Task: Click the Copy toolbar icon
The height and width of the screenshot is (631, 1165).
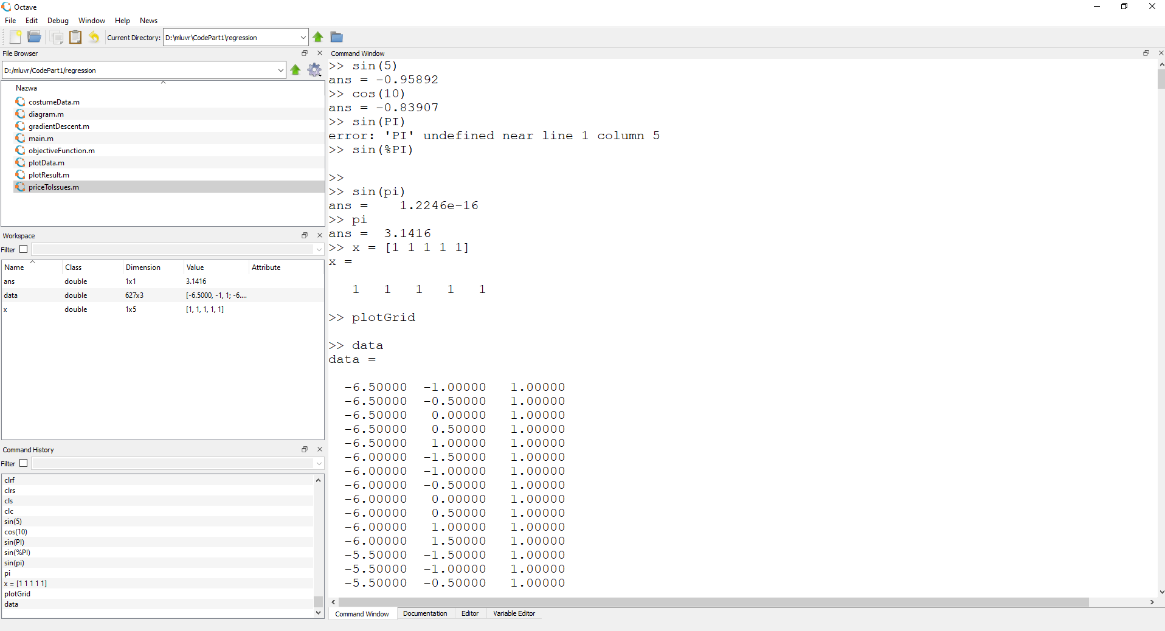Action: (57, 37)
